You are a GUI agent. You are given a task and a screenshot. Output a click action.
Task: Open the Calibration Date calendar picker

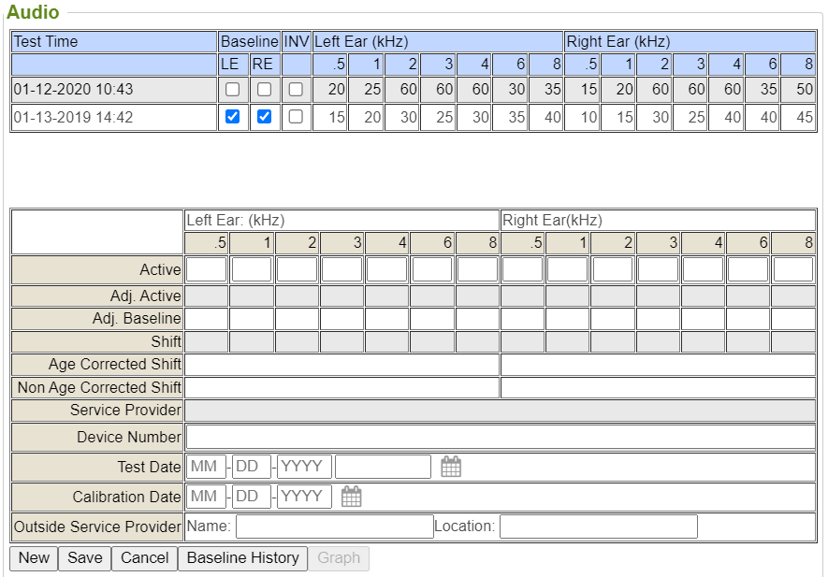coord(351,497)
